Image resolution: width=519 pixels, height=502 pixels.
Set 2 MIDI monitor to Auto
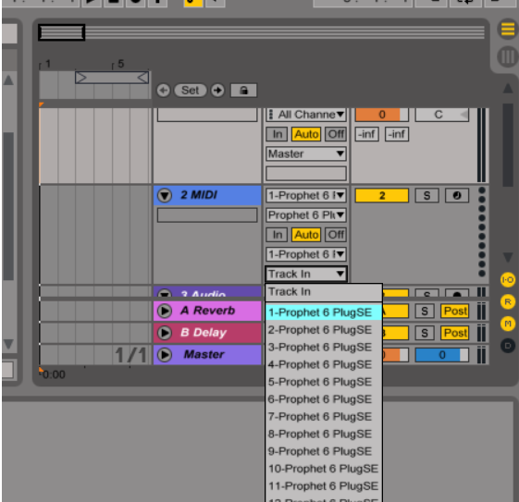pyautogui.click(x=306, y=235)
